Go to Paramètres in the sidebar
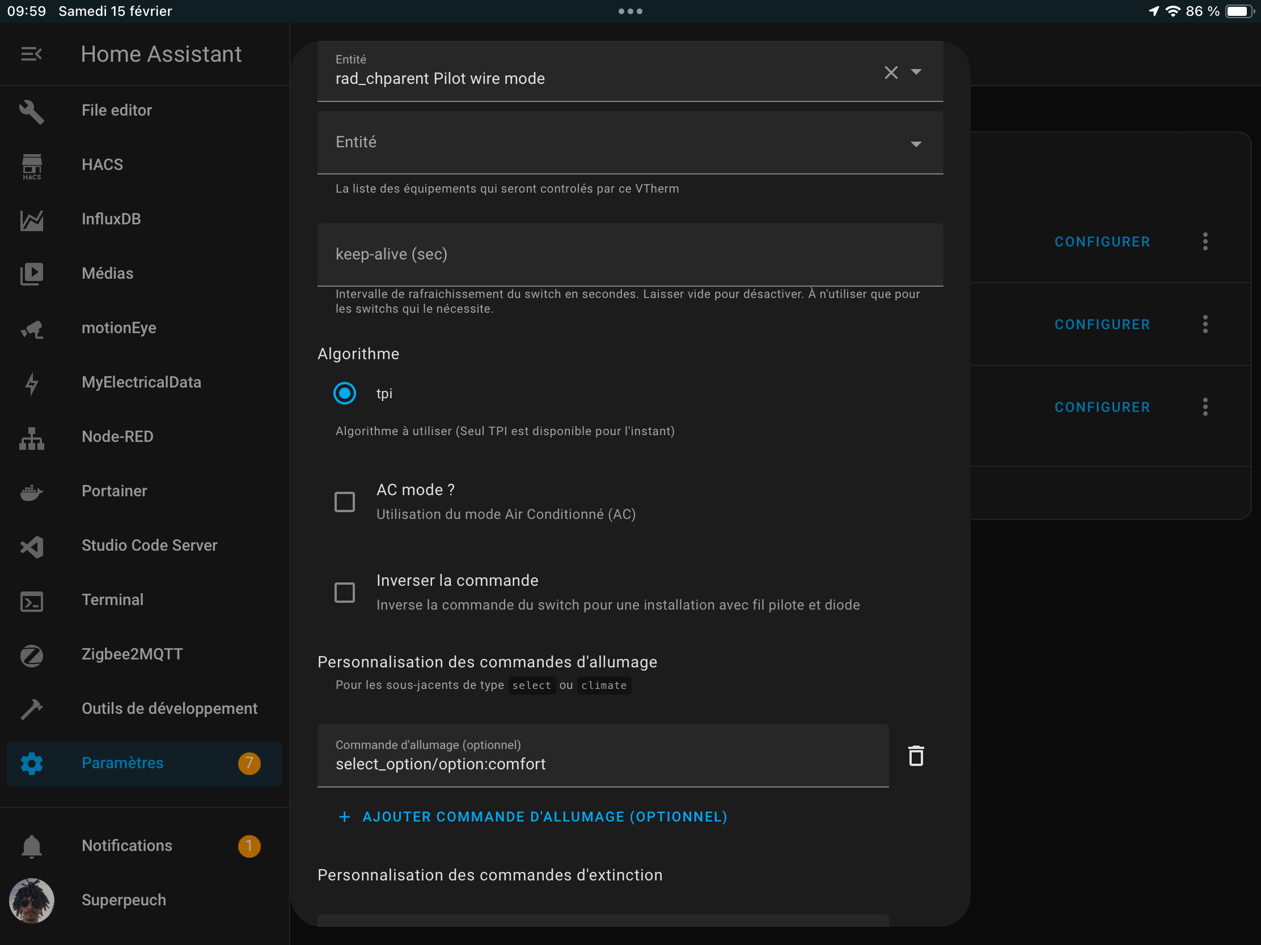This screenshot has height=945, width=1261. tap(144, 763)
